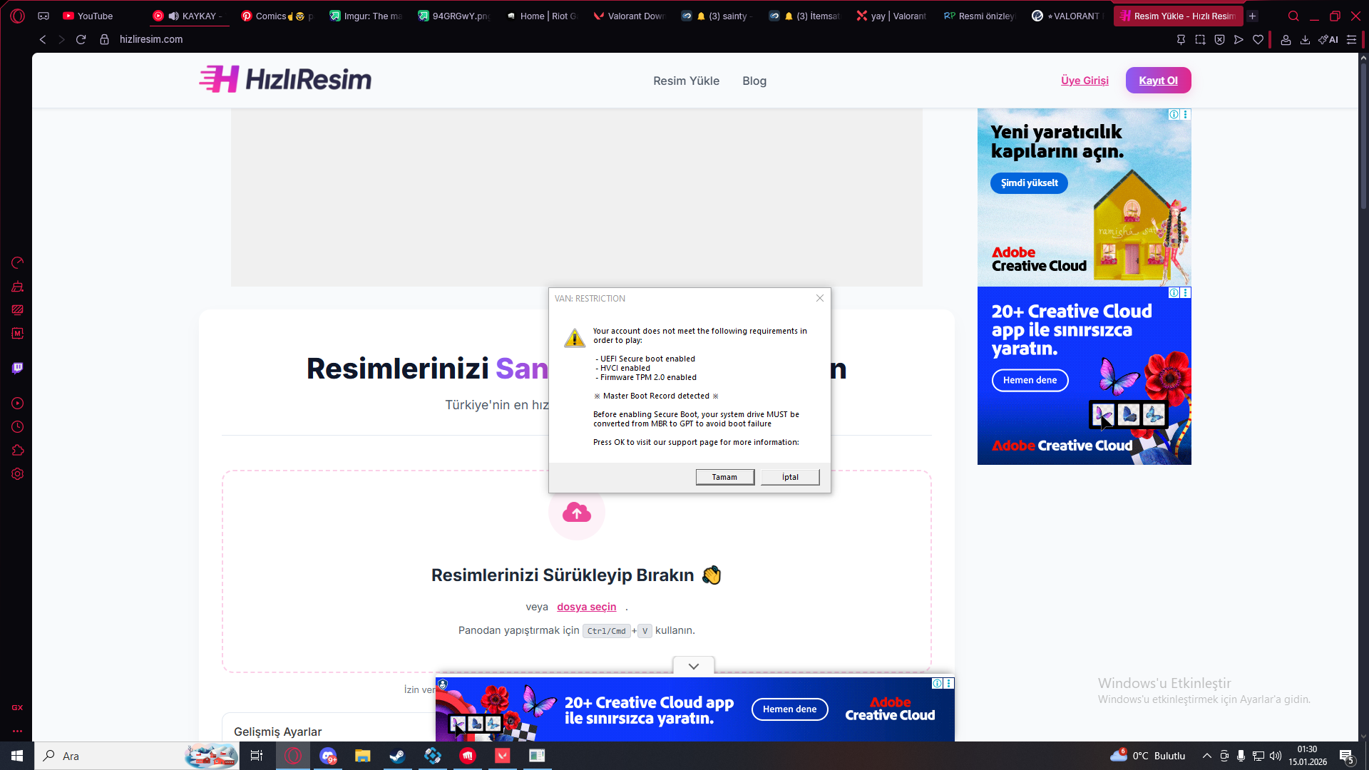Start a snapshot with the capture icon
This screenshot has height=770, width=1369.
(1200, 40)
